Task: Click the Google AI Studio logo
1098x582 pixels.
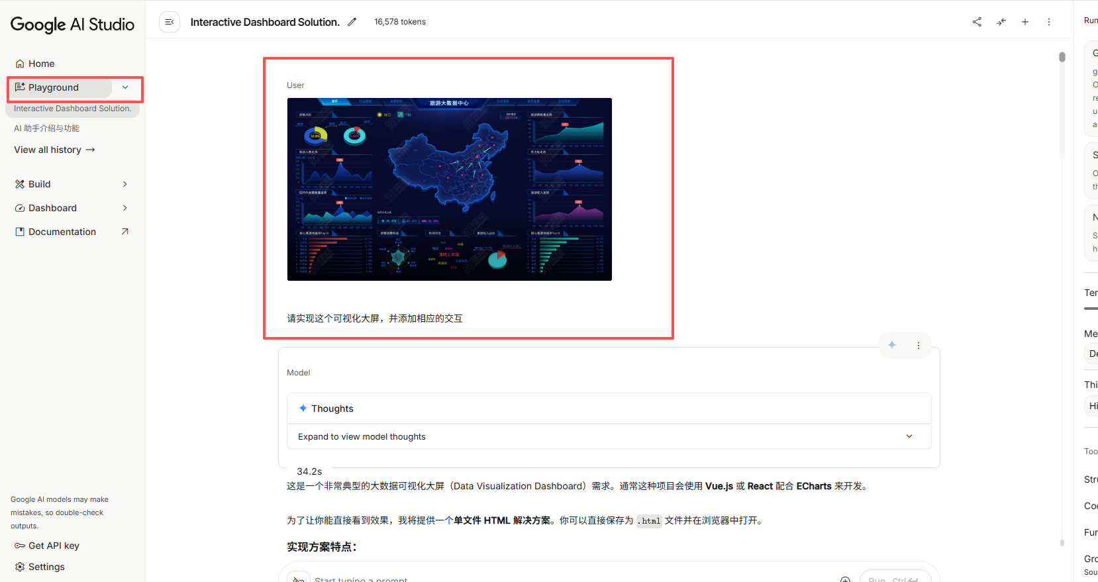Action: coord(72,24)
